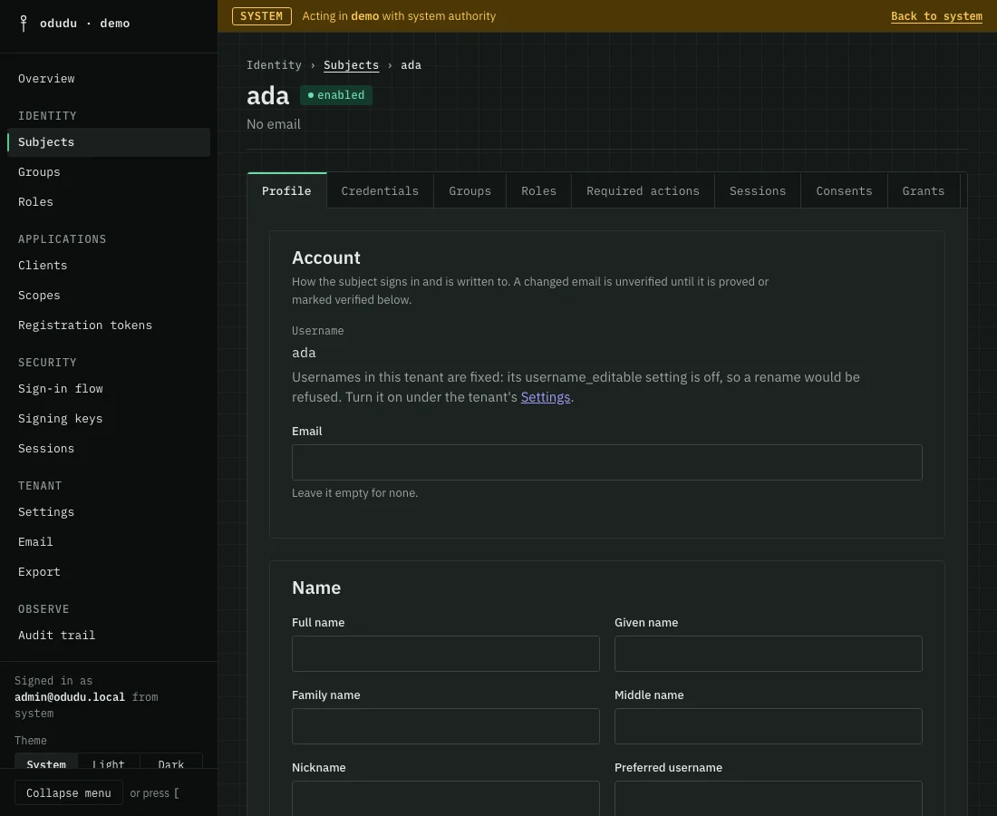
Task: Switch to the Dark theme
Action: coord(171,762)
